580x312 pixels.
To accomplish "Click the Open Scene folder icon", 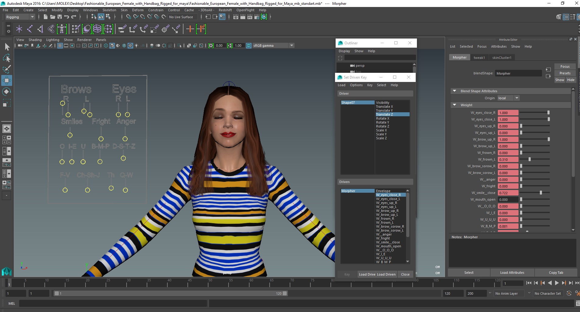I will 53,17.
